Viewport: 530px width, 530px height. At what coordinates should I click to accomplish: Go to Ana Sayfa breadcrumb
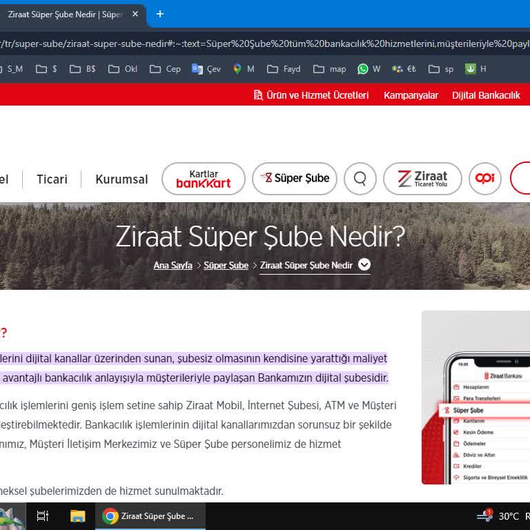(x=173, y=265)
